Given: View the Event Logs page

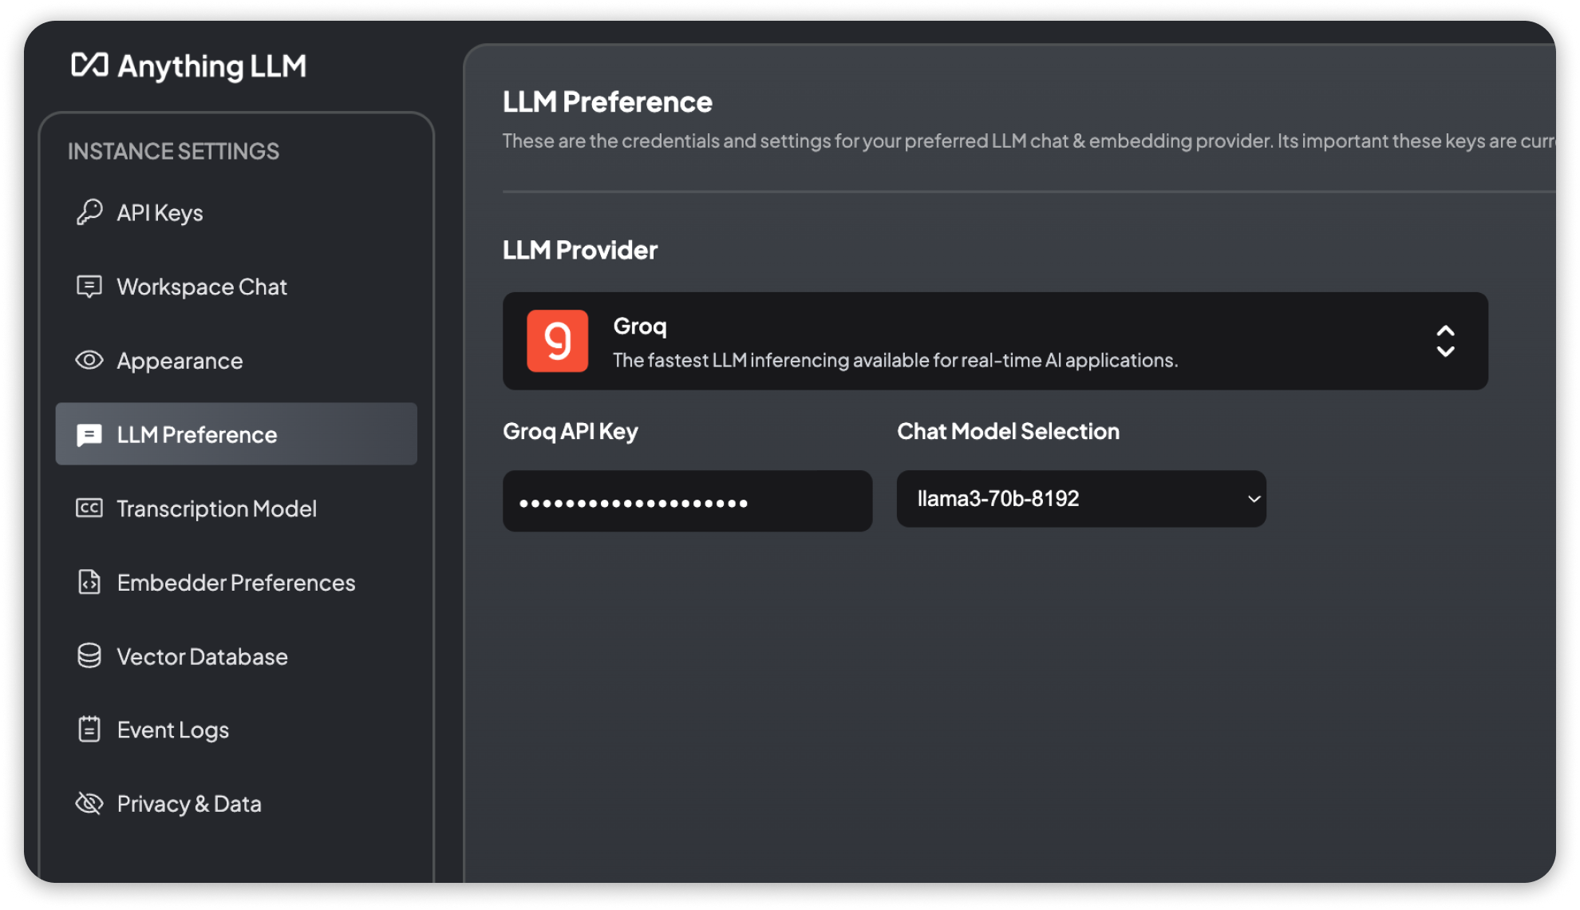Looking at the screenshot, I should pyautogui.click(x=236, y=729).
